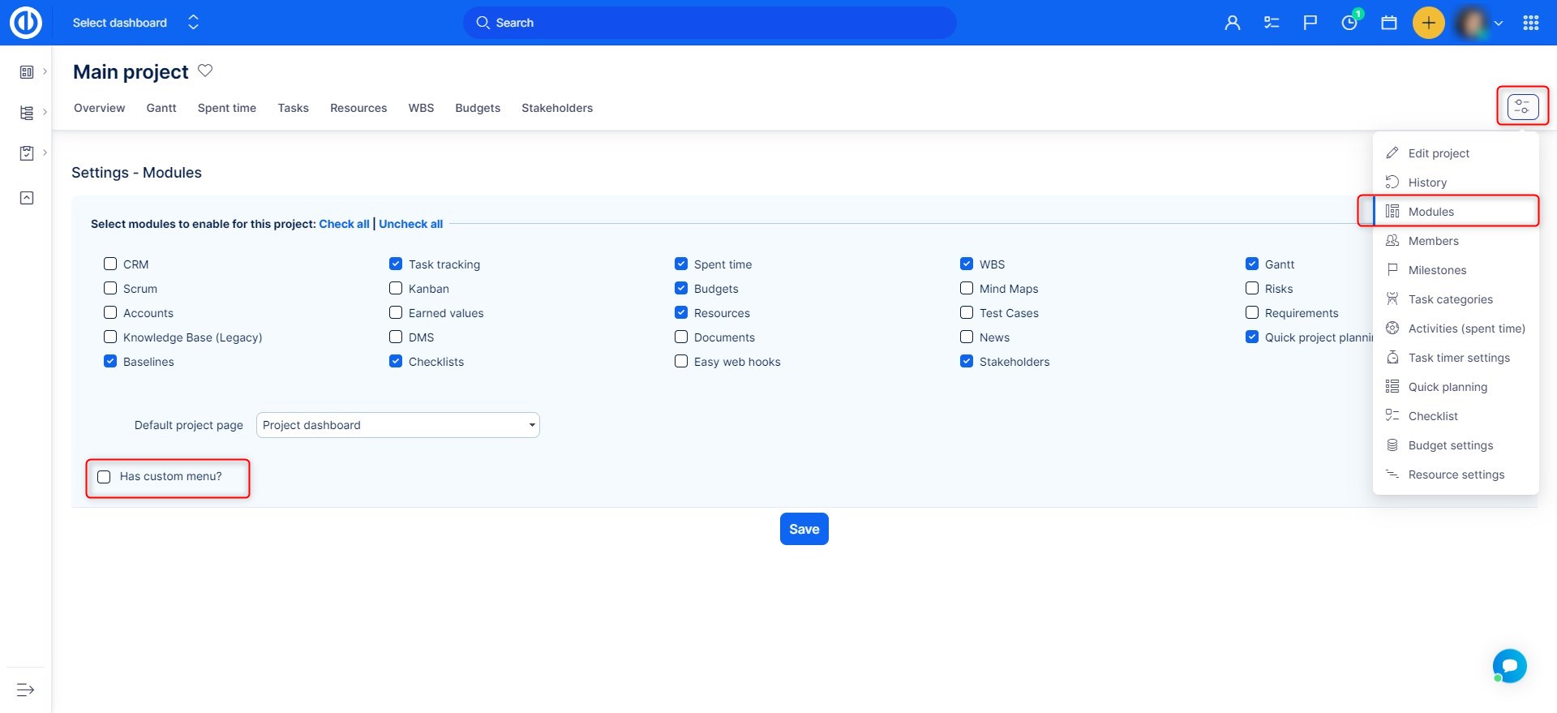Open the apps grid menu icon
Image resolution: width=1557 pixels, height=713 pixels.
tap(1530, 23)
